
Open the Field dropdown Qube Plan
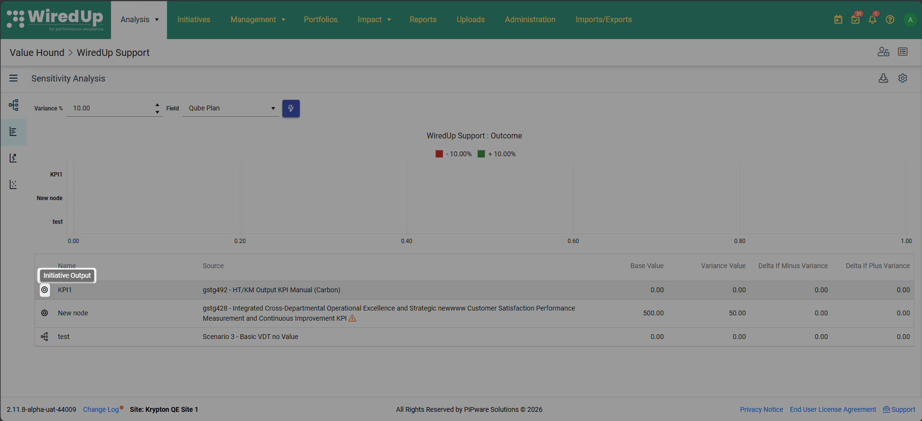(x=231, y=109)
